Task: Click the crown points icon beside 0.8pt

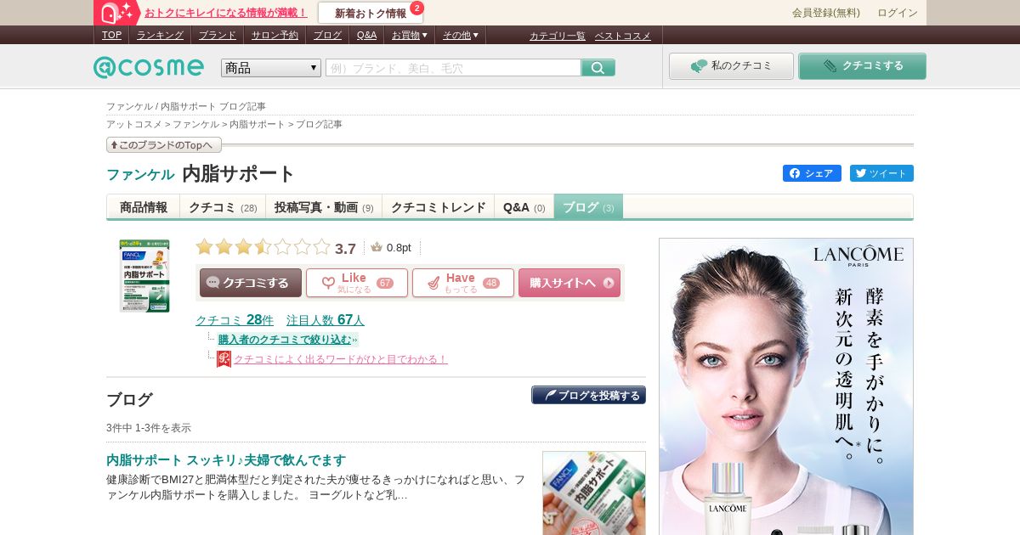Action: [x=377, y=247]
